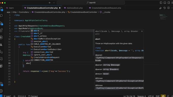This screenshot has width=173, height=97.
Task: Open the GitHub icon in activity bar
Action: pyautogui.click(x=1, y=66)
